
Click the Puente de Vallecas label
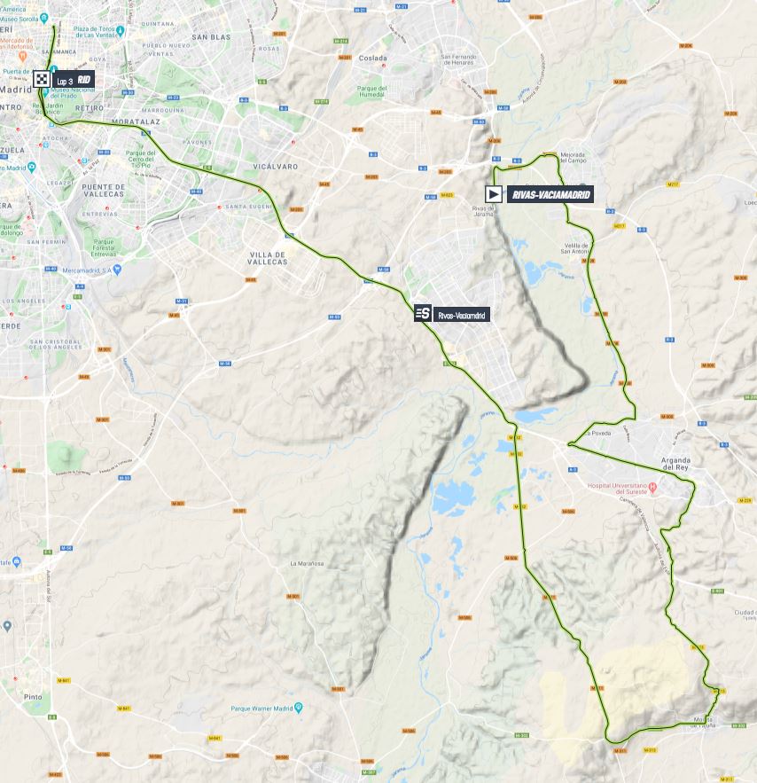click(x=104, y=191)
